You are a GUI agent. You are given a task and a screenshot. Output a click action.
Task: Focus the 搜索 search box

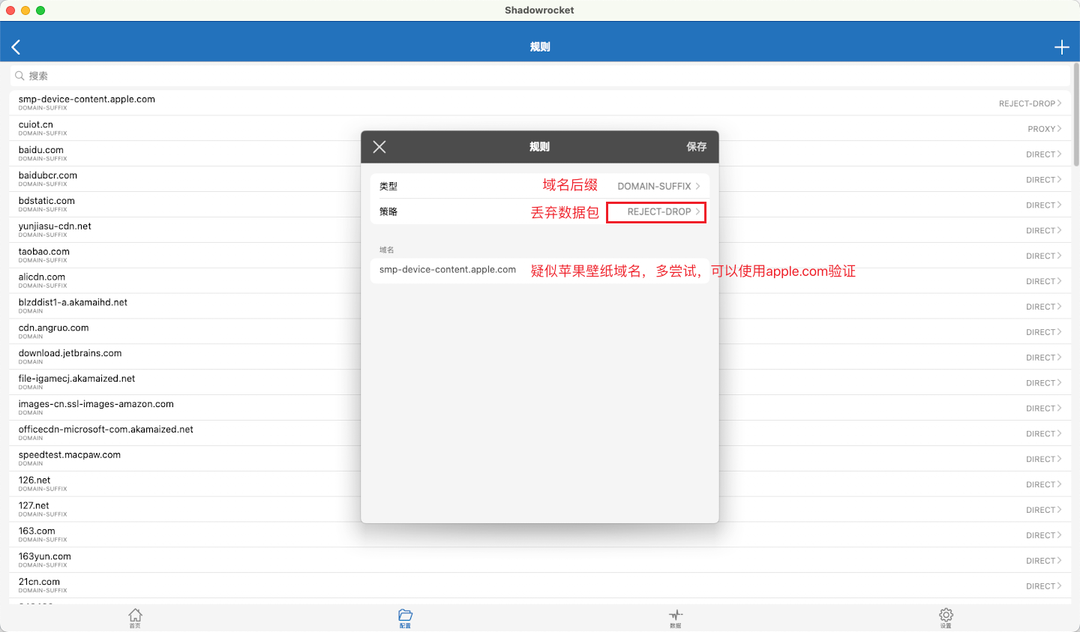coord(540,76)
